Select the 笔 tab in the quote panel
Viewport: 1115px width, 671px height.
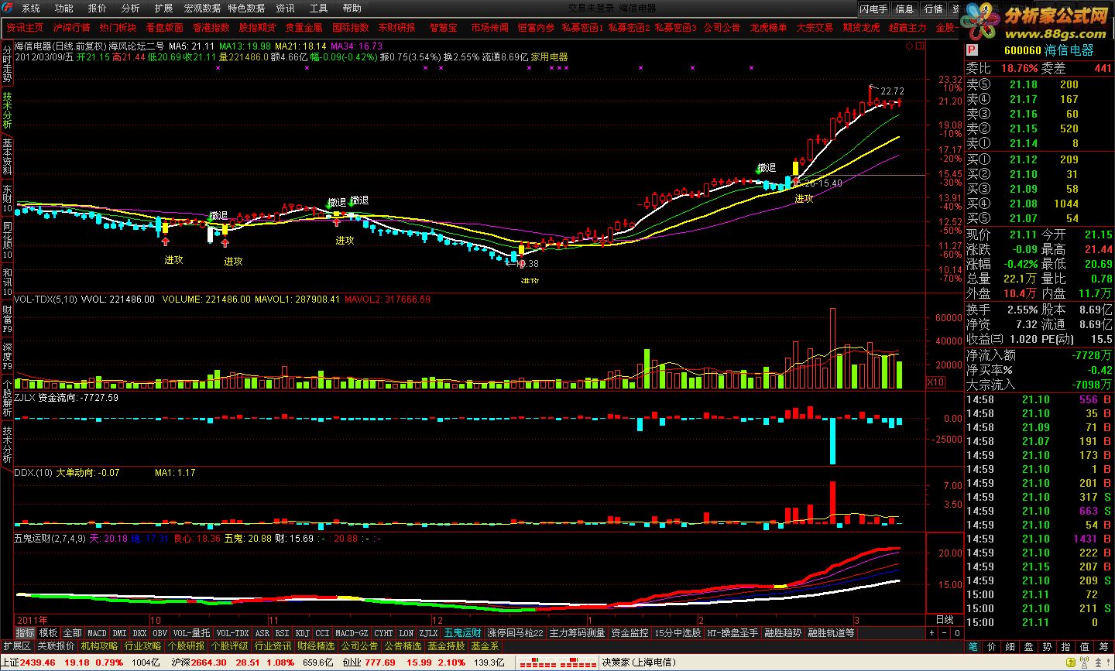[973, 646]
